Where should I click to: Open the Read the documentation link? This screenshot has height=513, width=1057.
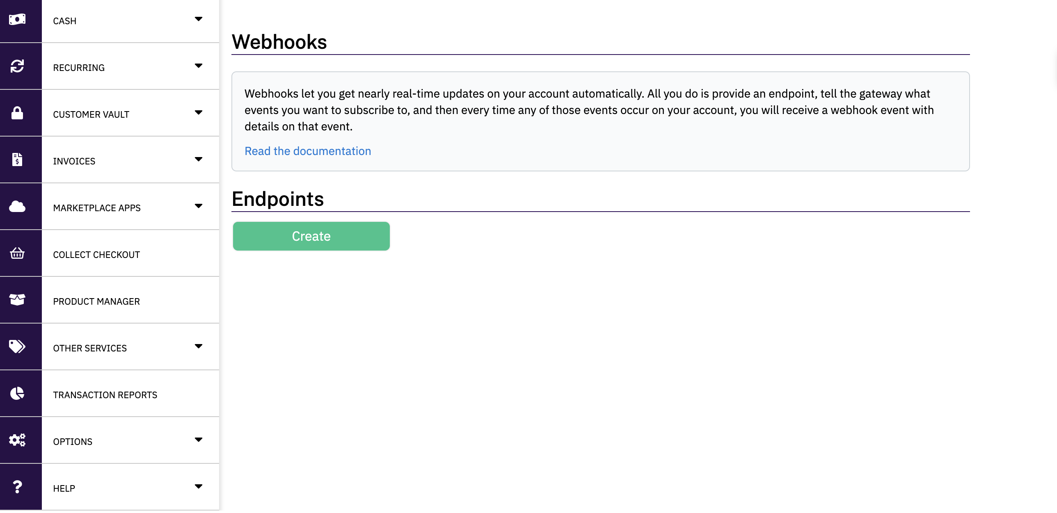pos(308,151)
